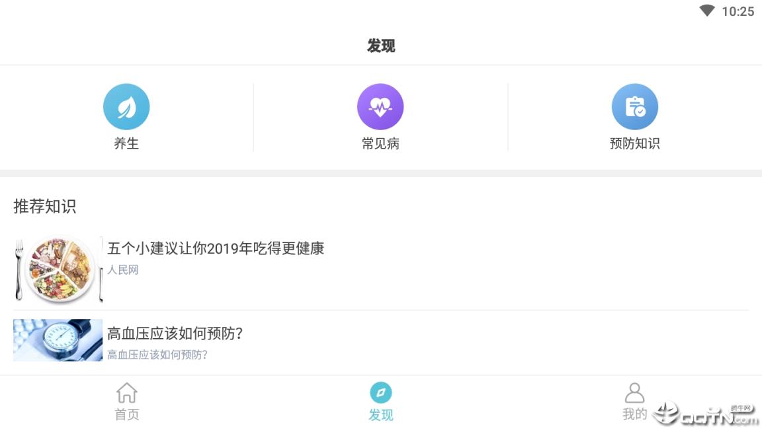762x428 pixels.
Task: Tap the 发现 page title
Action: 380,46
